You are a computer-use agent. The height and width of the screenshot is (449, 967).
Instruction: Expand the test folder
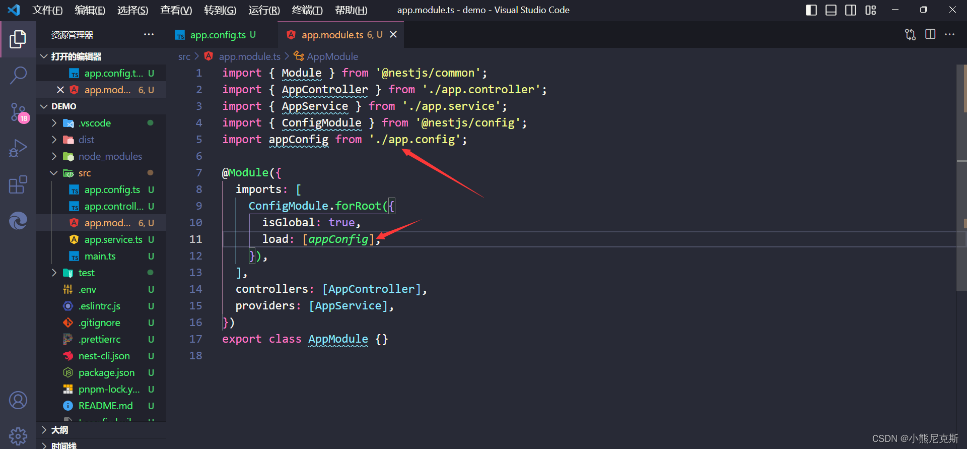pyautogui.click(x=101, y=273)
